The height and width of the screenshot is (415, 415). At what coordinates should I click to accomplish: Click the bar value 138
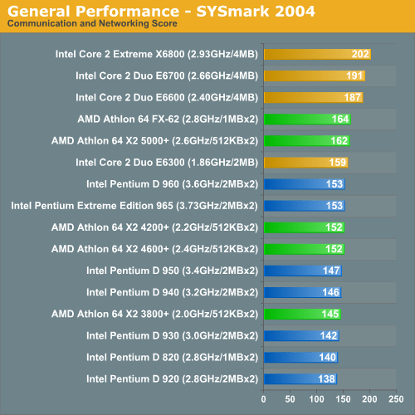click(326, 379)
